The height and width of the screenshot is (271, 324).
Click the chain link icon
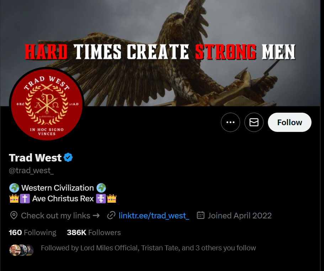coord(111,216)
